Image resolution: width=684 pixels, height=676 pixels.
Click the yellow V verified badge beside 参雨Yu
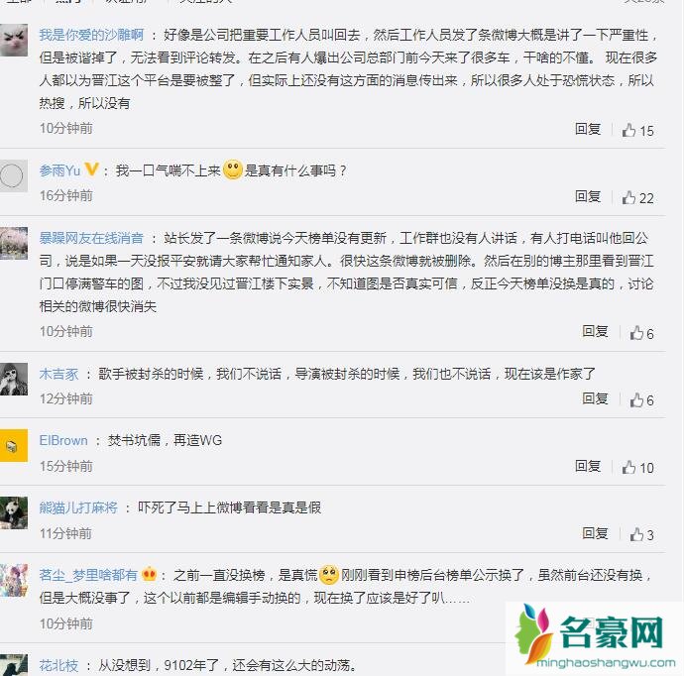tap(91, 169)
